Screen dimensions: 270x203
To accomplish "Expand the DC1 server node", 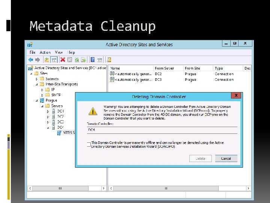I will (x=48, y=112).
